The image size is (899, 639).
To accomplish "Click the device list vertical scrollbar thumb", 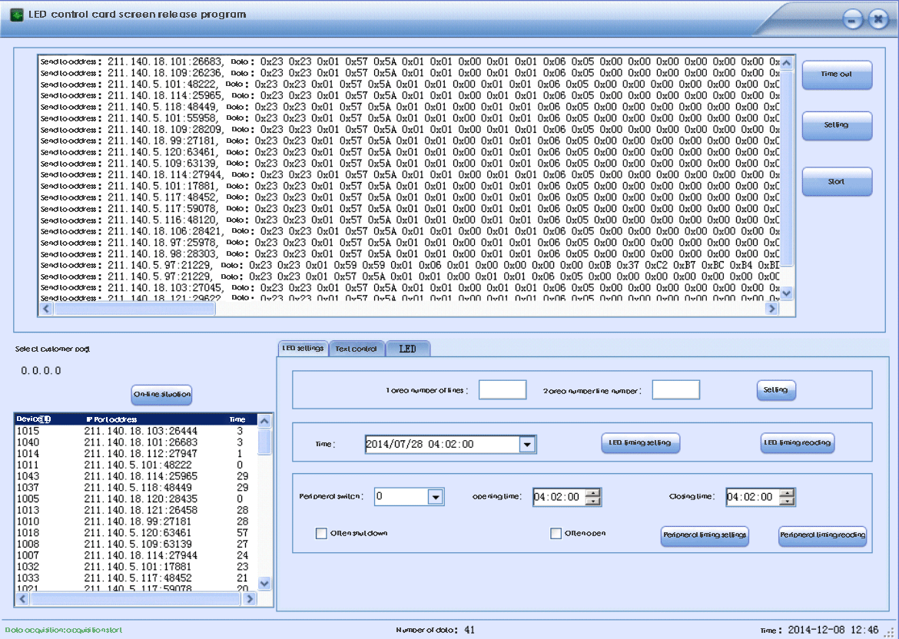I will pyautogui.click(x=264, y=442).
